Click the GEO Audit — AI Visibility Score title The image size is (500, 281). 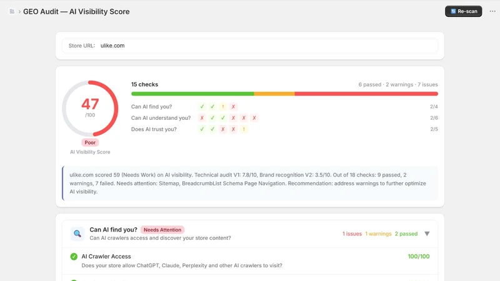click(x=76, y=11)
